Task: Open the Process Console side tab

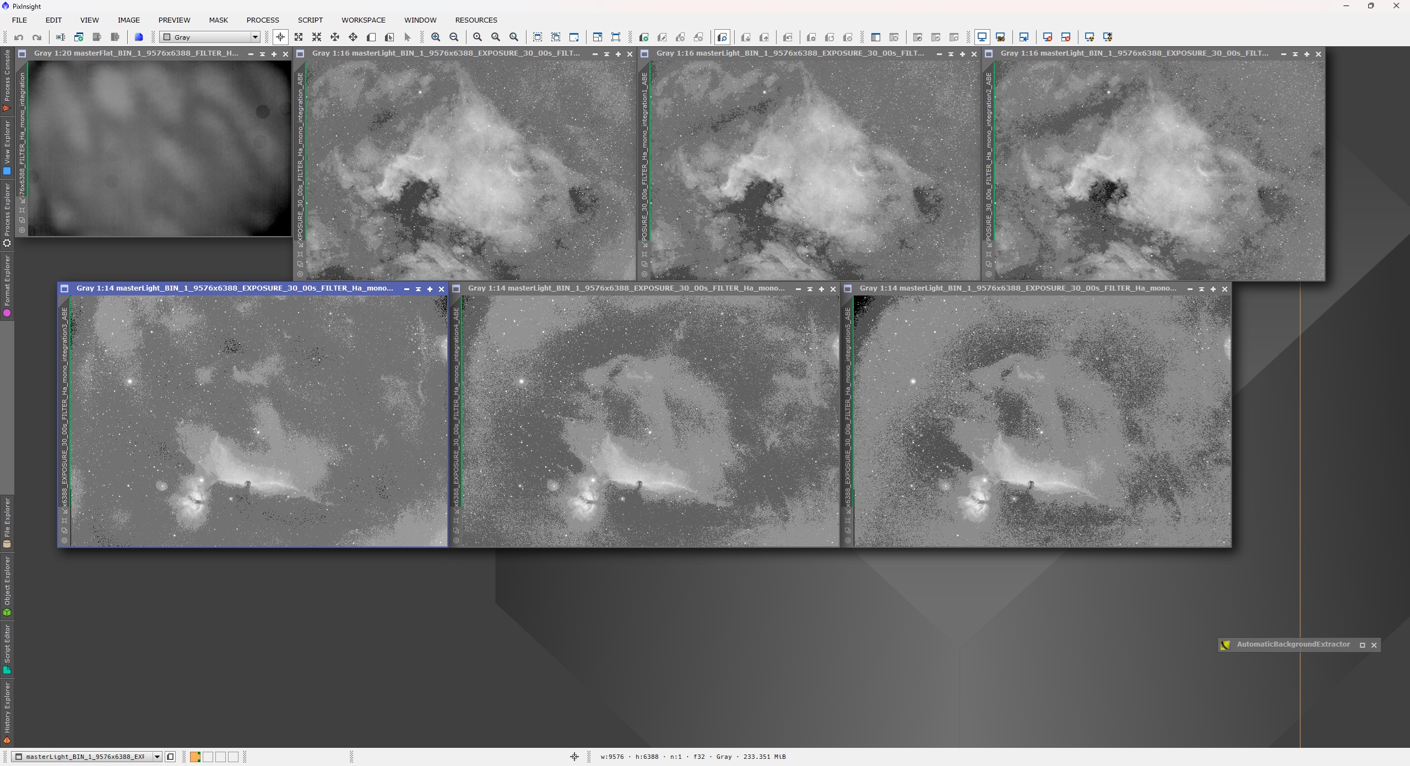Action: coord(7,81)
